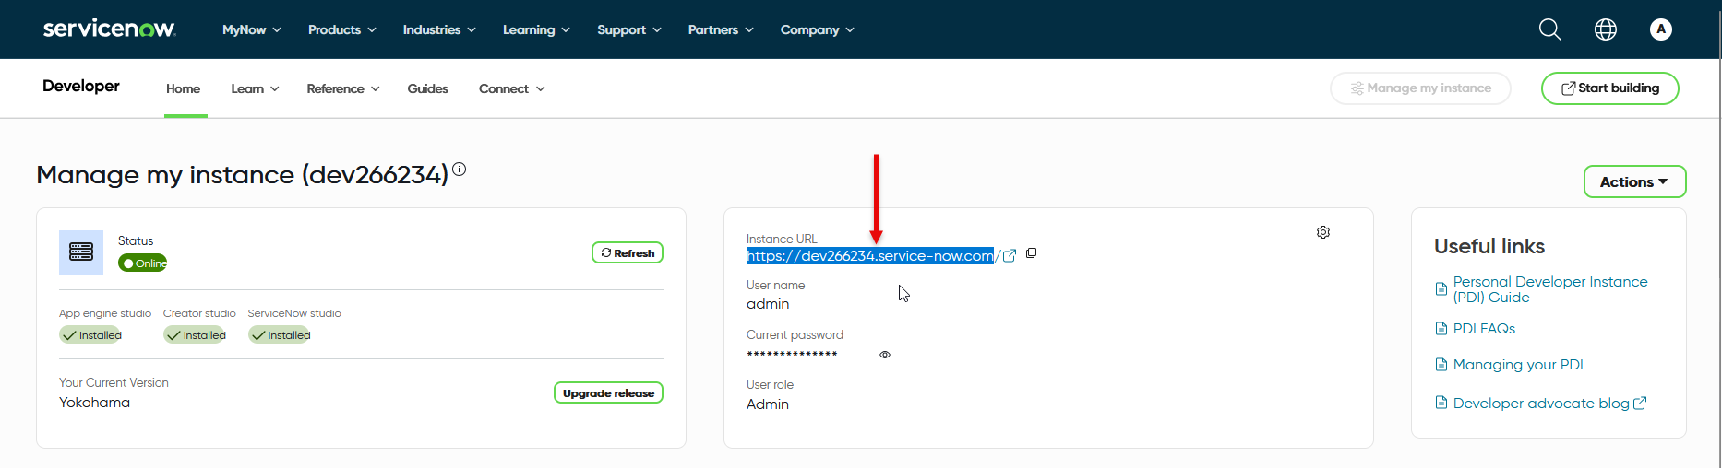1722x468 pixels.
Task: Click the server status icon
Action: (x=81, y=252)
